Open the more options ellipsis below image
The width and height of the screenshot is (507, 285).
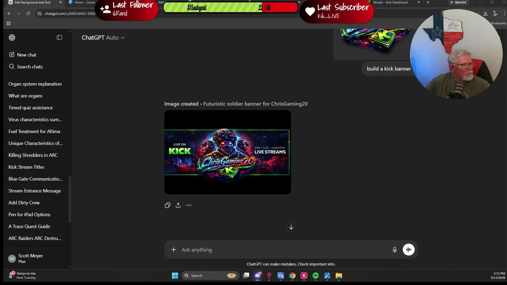(x=189, y=205)
